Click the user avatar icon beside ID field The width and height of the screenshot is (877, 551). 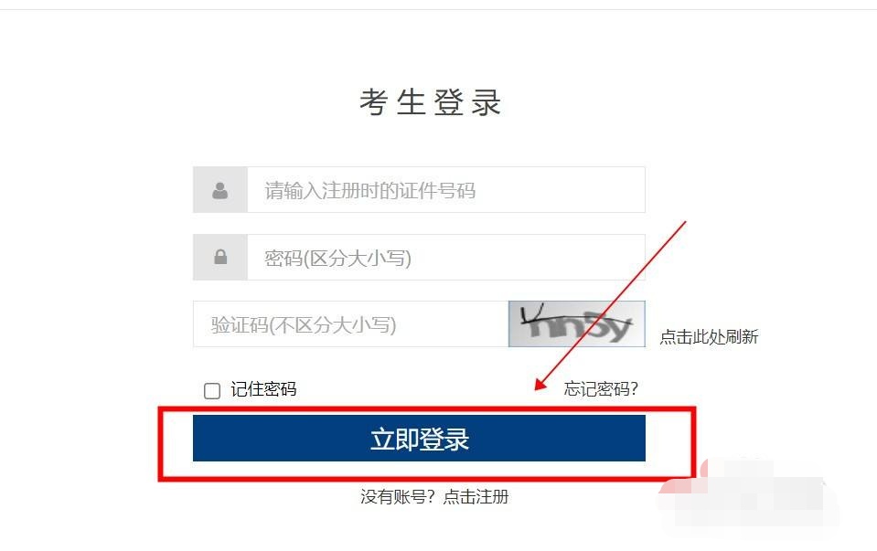[219, 191]
